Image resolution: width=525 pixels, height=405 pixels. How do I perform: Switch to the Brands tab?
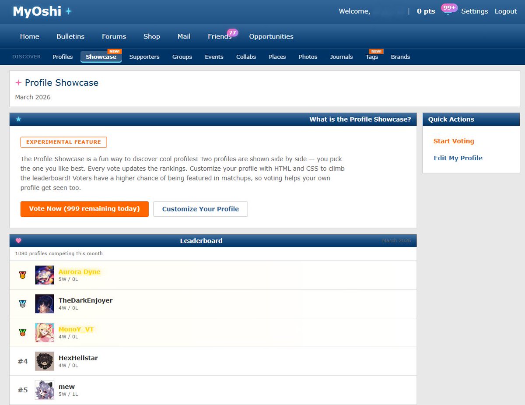400,57
